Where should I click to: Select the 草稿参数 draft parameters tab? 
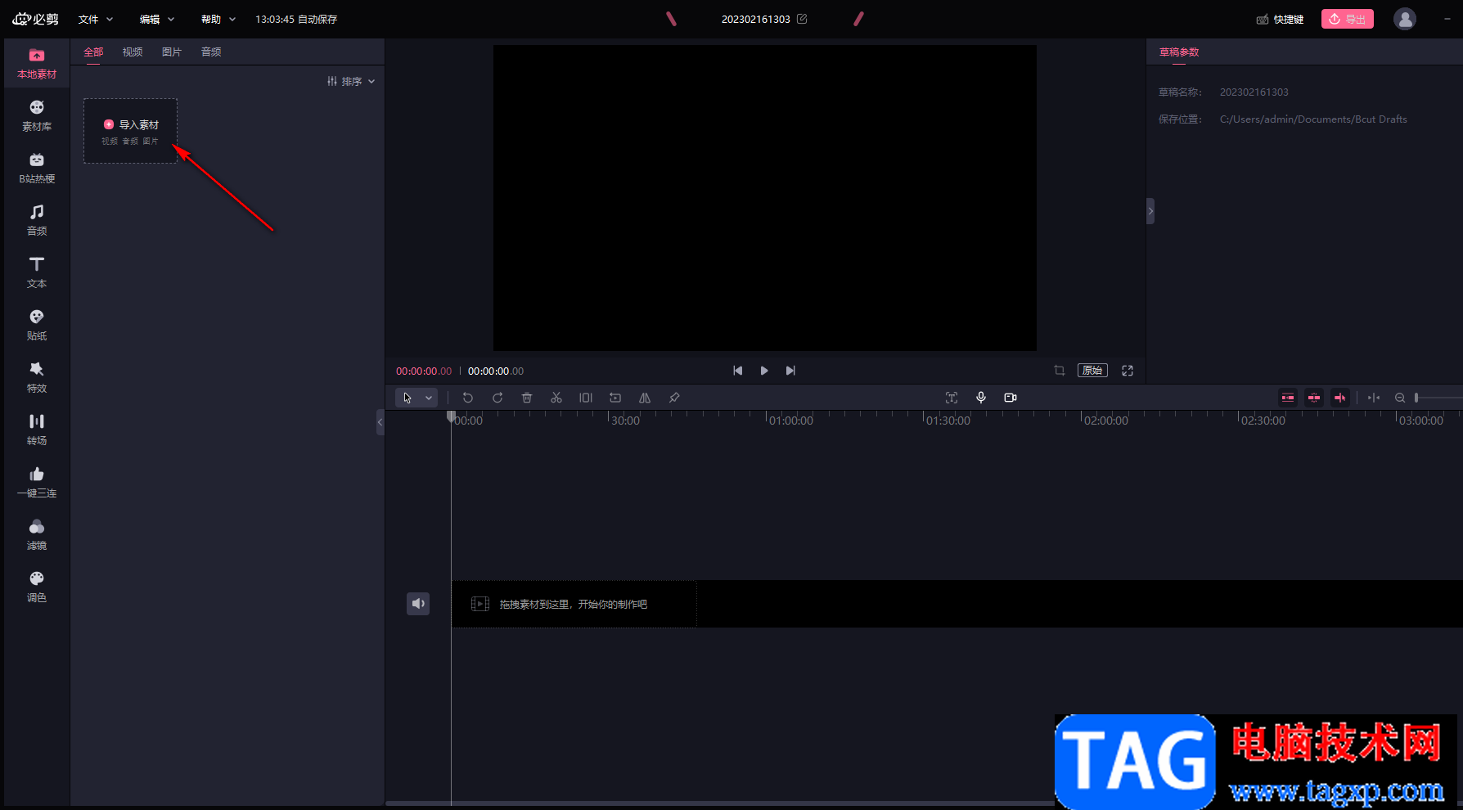(1179, 52)
